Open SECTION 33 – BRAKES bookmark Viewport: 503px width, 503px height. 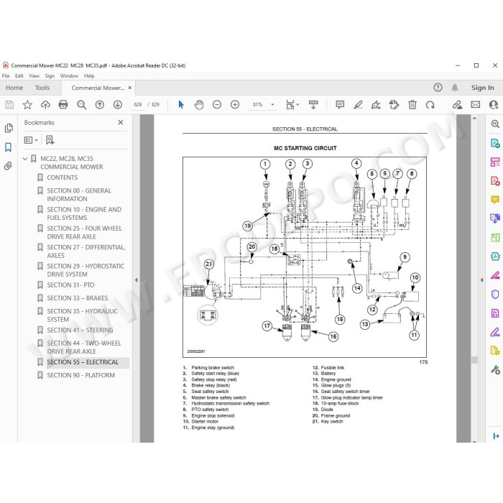[78, 298]
